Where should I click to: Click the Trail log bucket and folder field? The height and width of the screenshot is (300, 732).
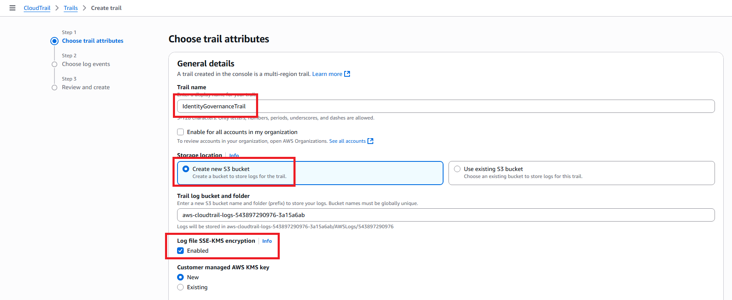[x=446, y=215]
